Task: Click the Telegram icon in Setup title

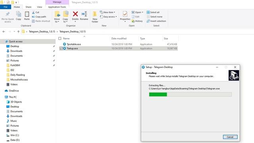Action: 143,67
